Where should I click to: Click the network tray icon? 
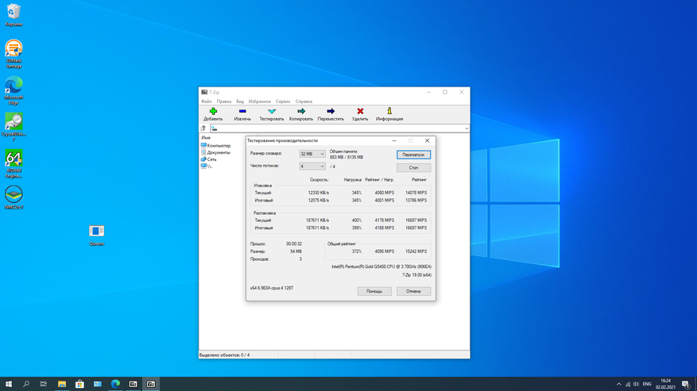[628, 384]
